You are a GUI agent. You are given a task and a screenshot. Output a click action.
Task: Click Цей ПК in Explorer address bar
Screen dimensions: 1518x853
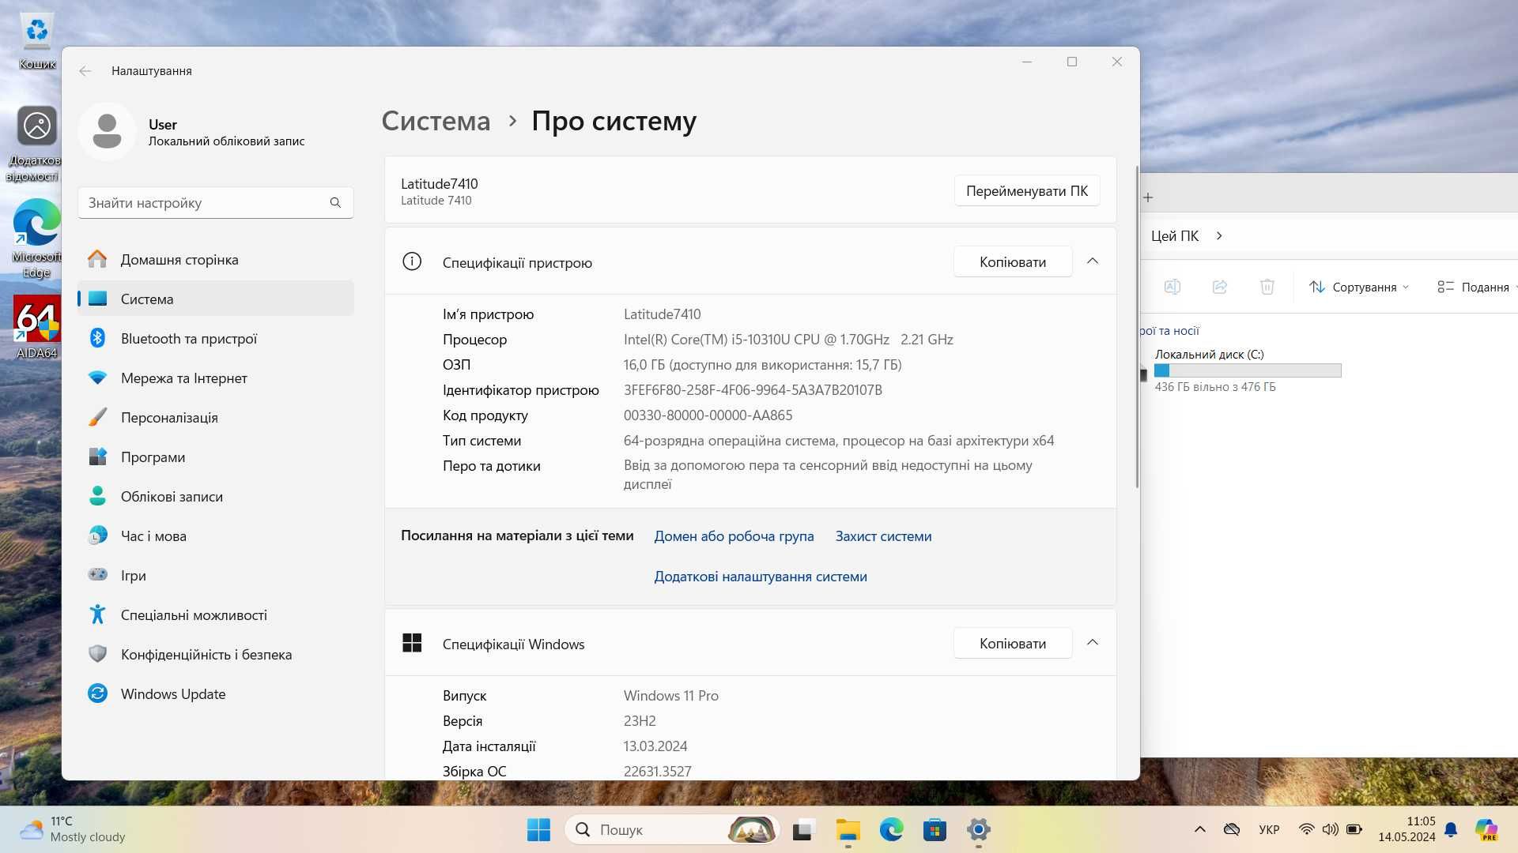coord(1174,235)
